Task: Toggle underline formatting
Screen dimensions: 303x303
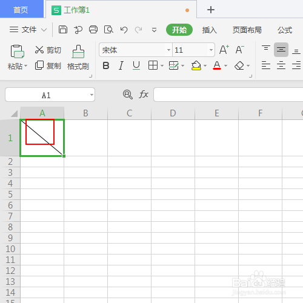Action: 136,65
